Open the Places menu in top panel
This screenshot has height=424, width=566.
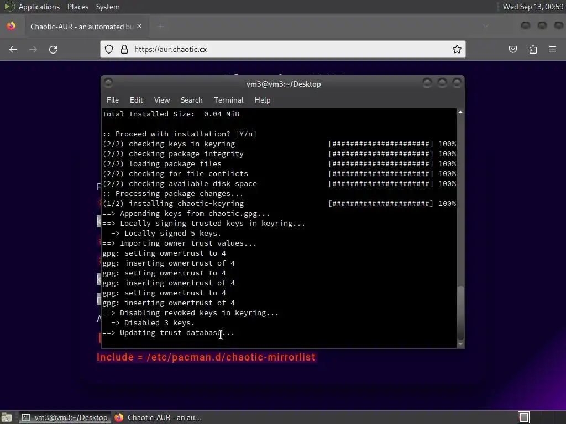tap(77, 7)
